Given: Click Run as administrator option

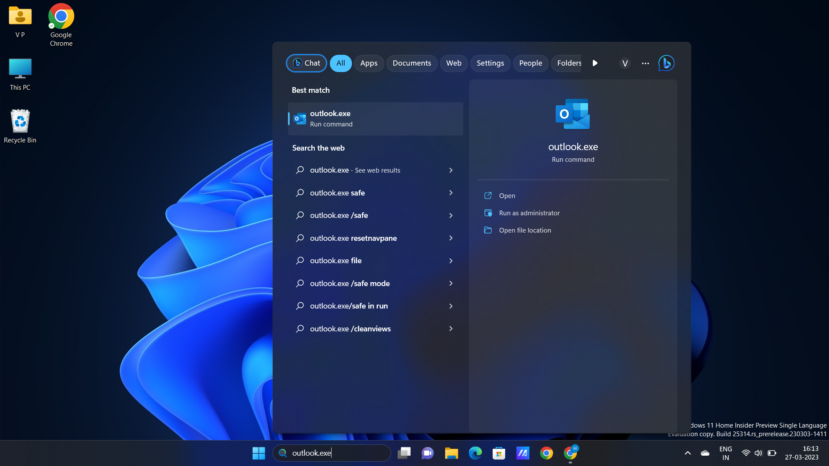Looking at the screenshot, I should [529, 212].
